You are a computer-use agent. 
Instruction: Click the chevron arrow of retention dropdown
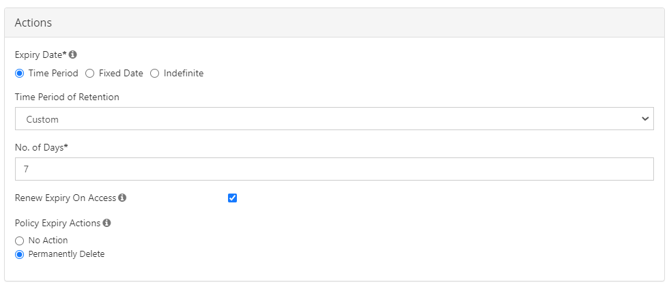[x=645, y=119]
